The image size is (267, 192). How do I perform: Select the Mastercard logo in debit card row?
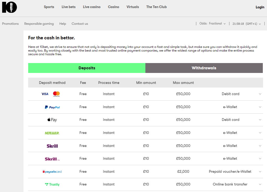[x=56, y=94]
